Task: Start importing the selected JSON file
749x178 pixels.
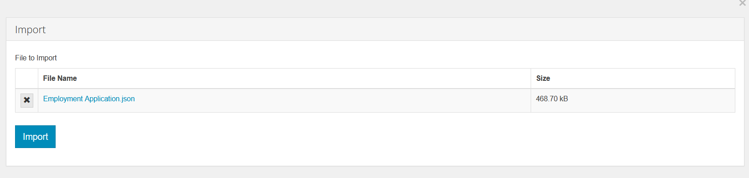Action: [35, 137]
